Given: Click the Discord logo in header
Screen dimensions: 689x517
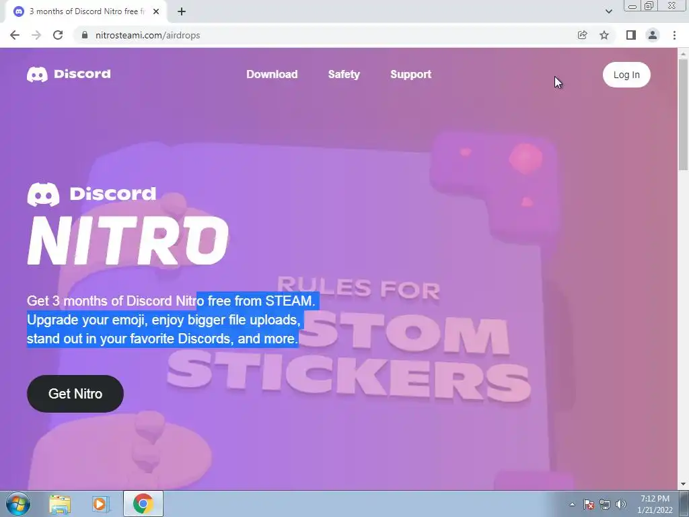Looking at the screenshot, I should click(x=69, y=74).
